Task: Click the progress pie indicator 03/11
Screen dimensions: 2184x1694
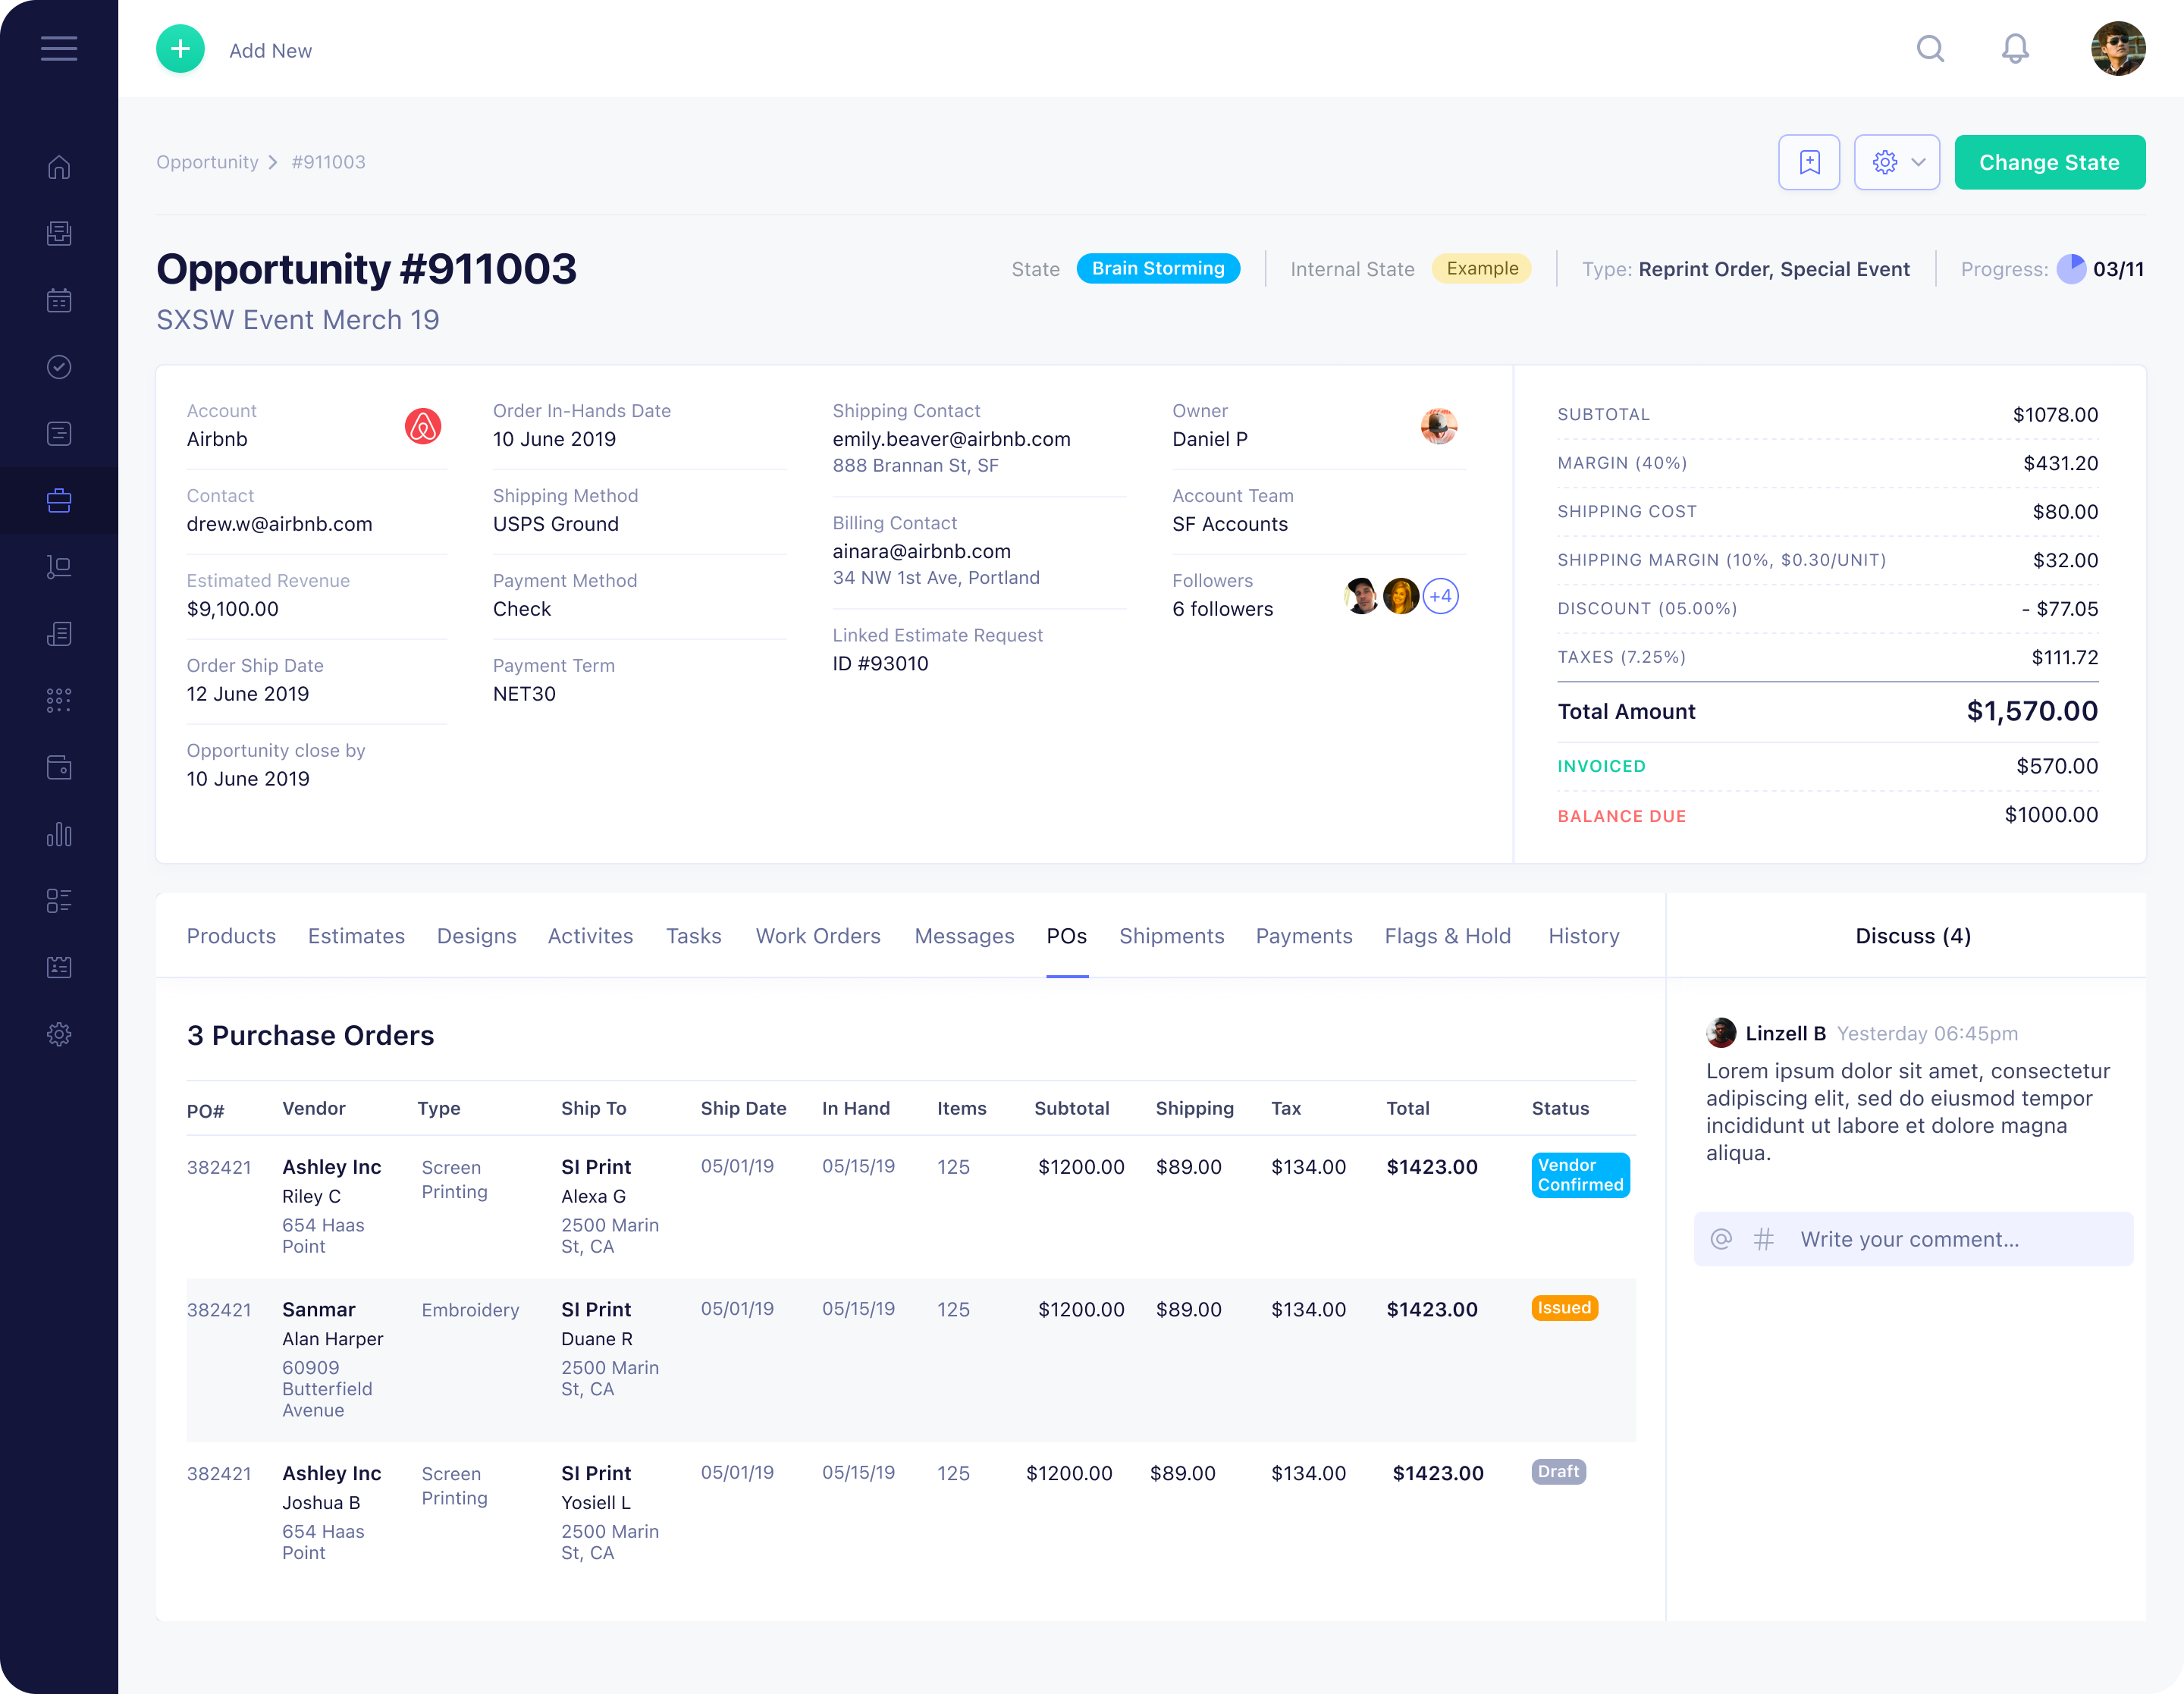Action: (2071, 269)
